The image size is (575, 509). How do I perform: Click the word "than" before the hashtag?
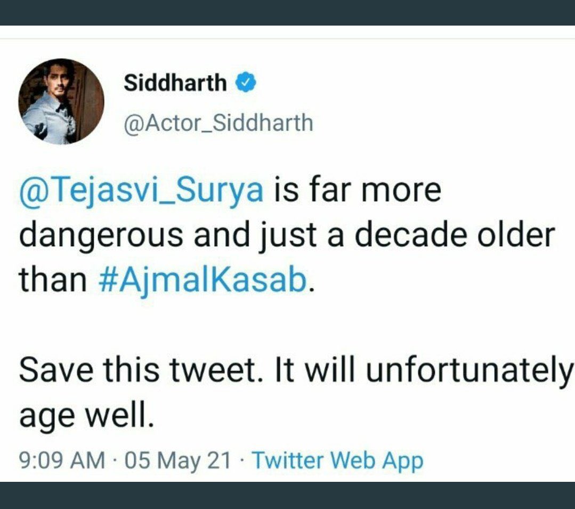tap(53, 280)
